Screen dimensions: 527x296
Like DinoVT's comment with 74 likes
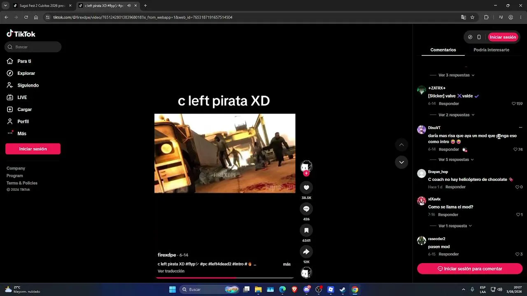[515, 150]
